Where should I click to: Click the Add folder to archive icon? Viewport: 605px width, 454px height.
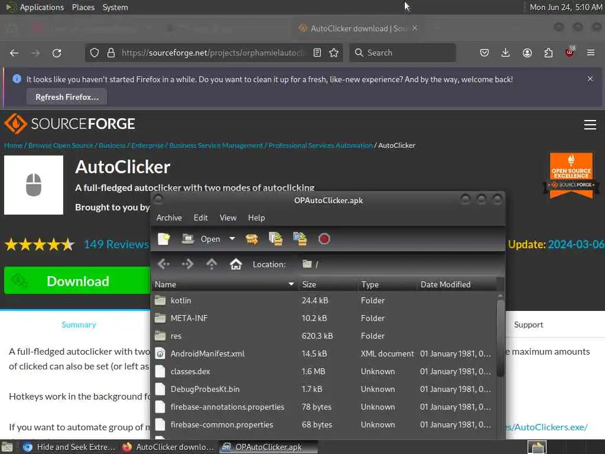coord(300,239)
